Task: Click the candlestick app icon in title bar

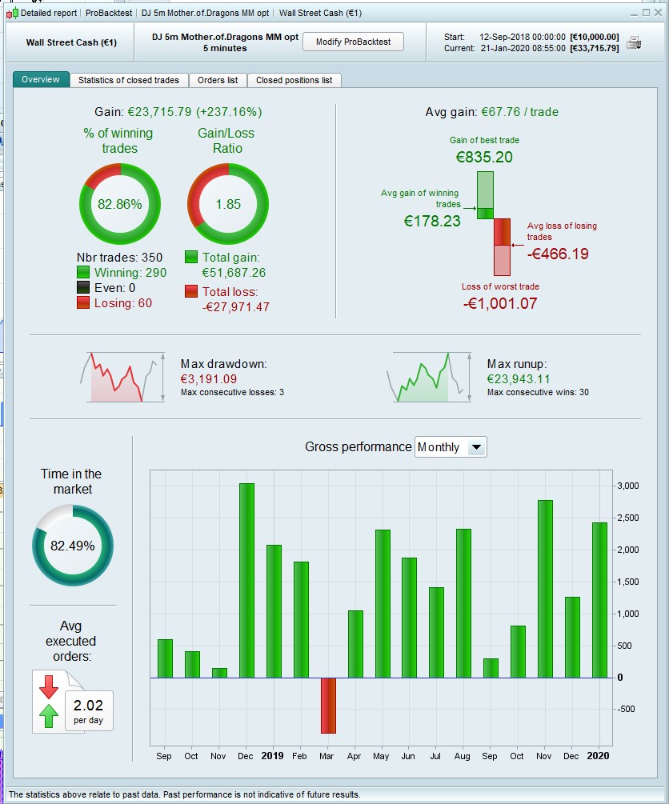Action: point(12,14)
